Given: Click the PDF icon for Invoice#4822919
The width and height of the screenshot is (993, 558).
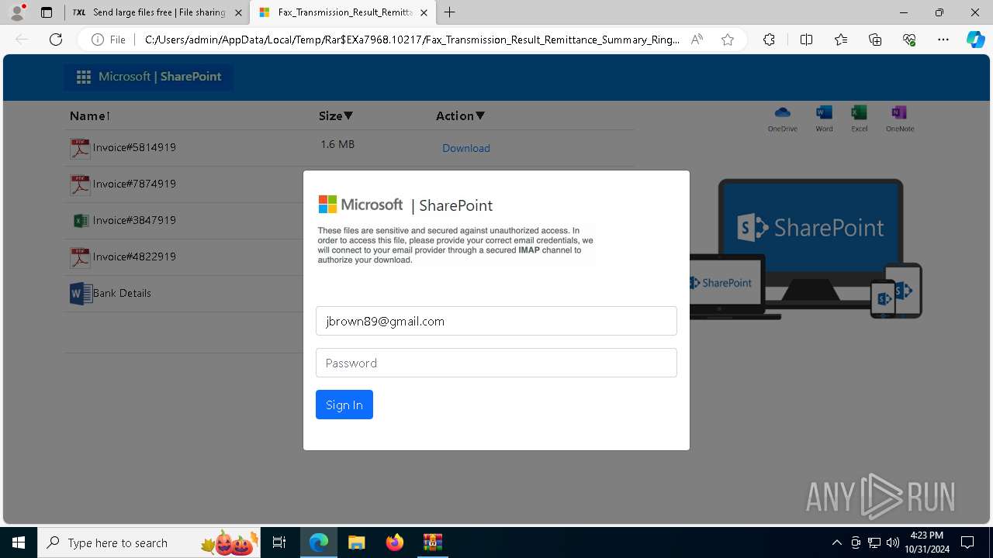Looking at the screenshot, I should click(80, 257).
